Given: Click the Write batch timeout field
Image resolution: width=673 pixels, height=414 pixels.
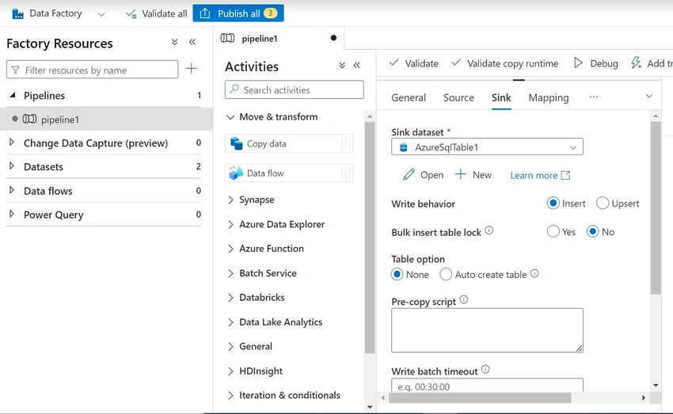Looking at the screenshot, I should [x=487, y=386].
